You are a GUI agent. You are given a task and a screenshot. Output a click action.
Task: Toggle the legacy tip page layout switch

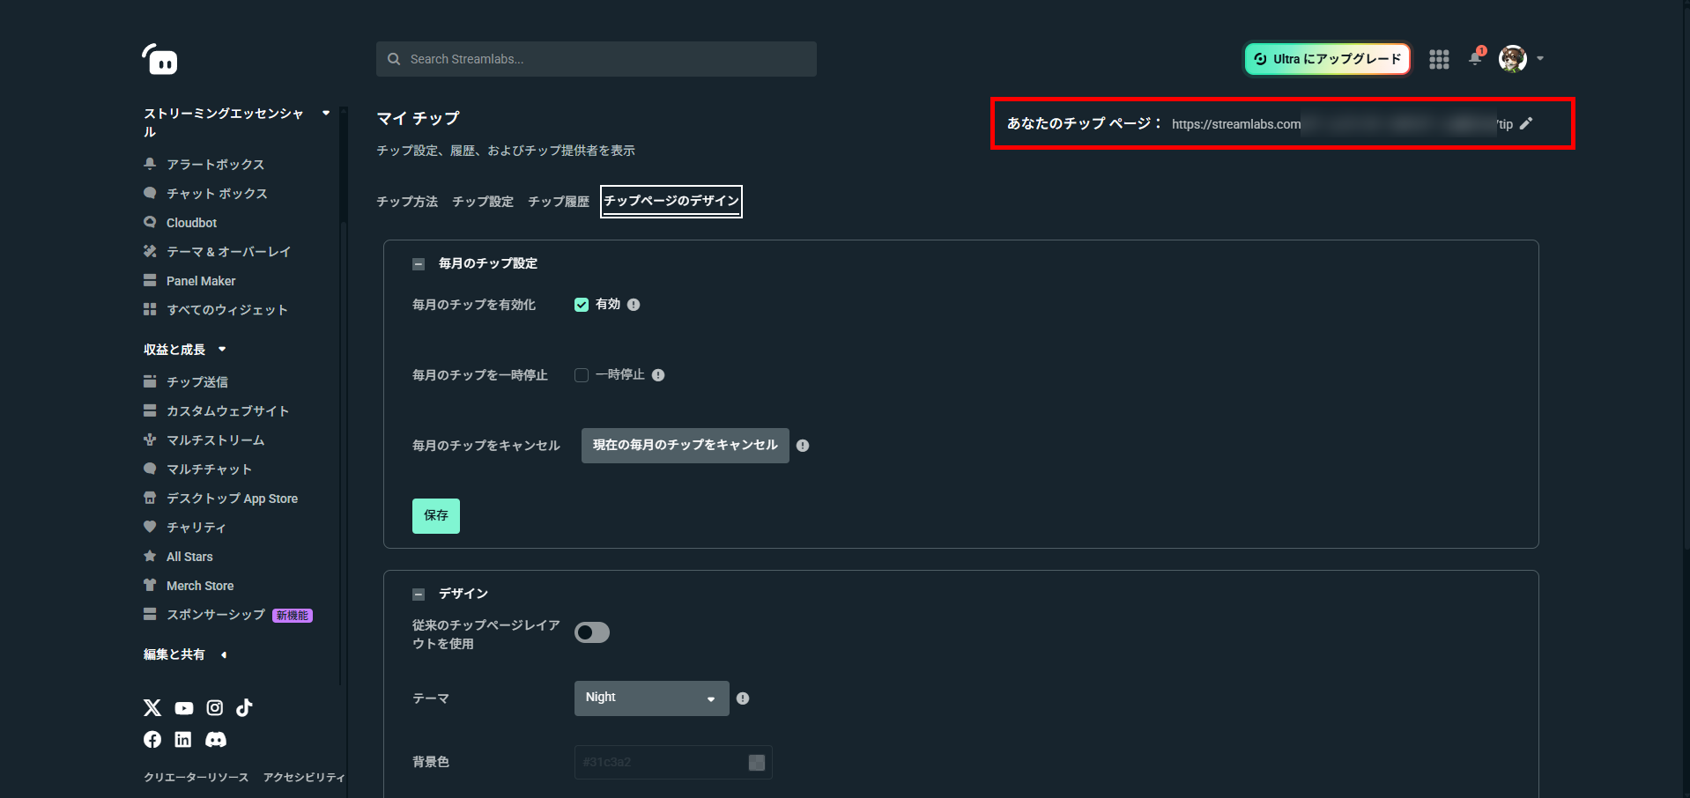(592, 632)
